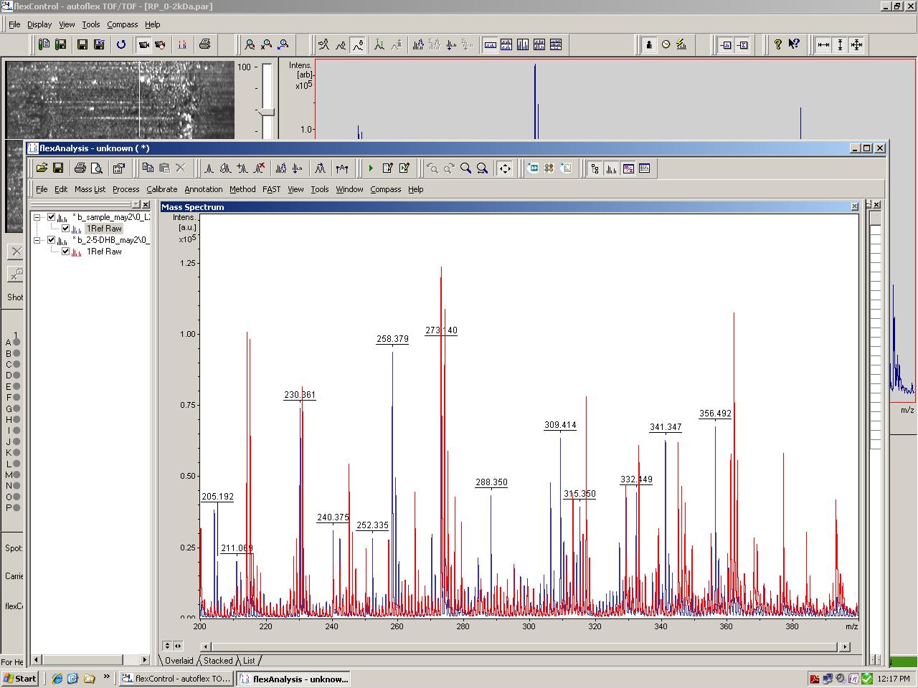Uncheck the b_sample_may2 spectrum checkbox

click(x=52, y=217)
